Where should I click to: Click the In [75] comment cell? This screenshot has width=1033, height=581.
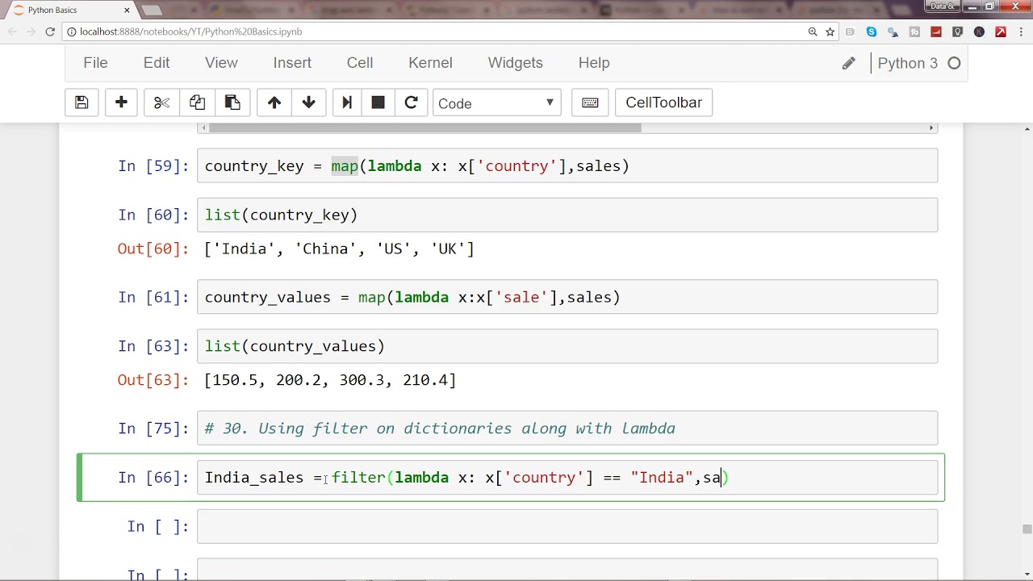pos(567,428)
